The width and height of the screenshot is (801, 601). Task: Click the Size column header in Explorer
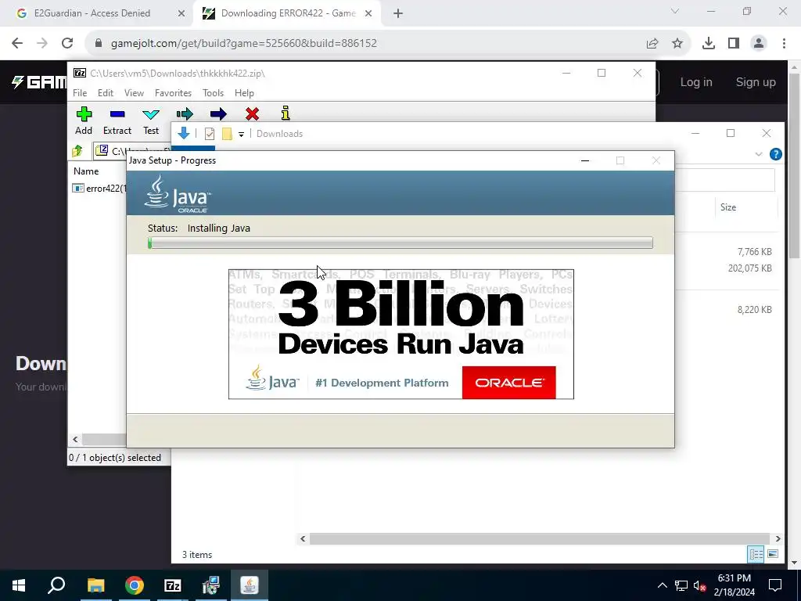pyautogui.click(x=728, y=207)
